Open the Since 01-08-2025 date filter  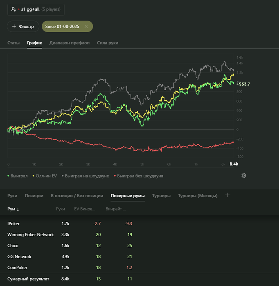point(63,26)
